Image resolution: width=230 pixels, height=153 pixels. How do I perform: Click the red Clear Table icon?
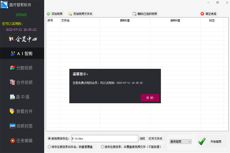pyautogui.click(x=202, y=14)
